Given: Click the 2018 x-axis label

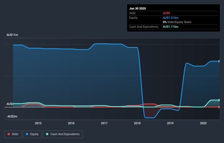Looking at the screenshot, I should click(x=137, y=123).
